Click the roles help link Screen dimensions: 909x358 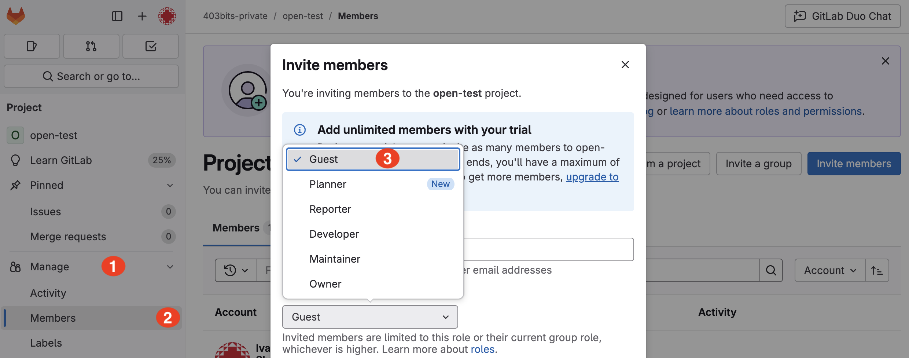point(483,349)
